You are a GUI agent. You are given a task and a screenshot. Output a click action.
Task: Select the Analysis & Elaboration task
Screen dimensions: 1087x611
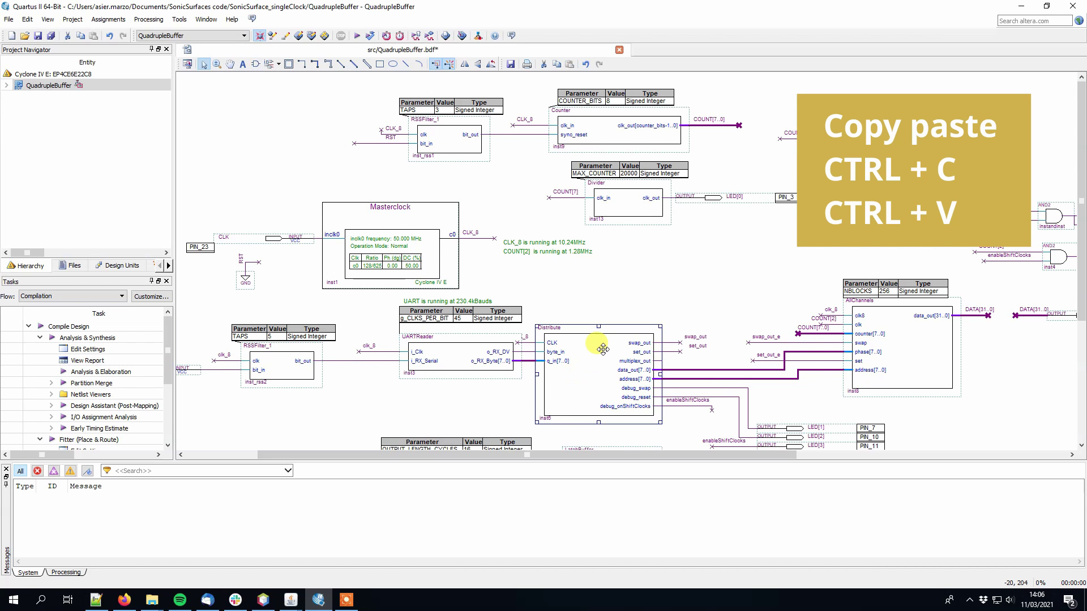tap(101, 372)
